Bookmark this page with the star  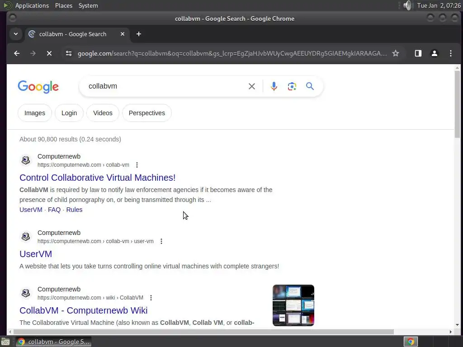(x=395, y=53)
